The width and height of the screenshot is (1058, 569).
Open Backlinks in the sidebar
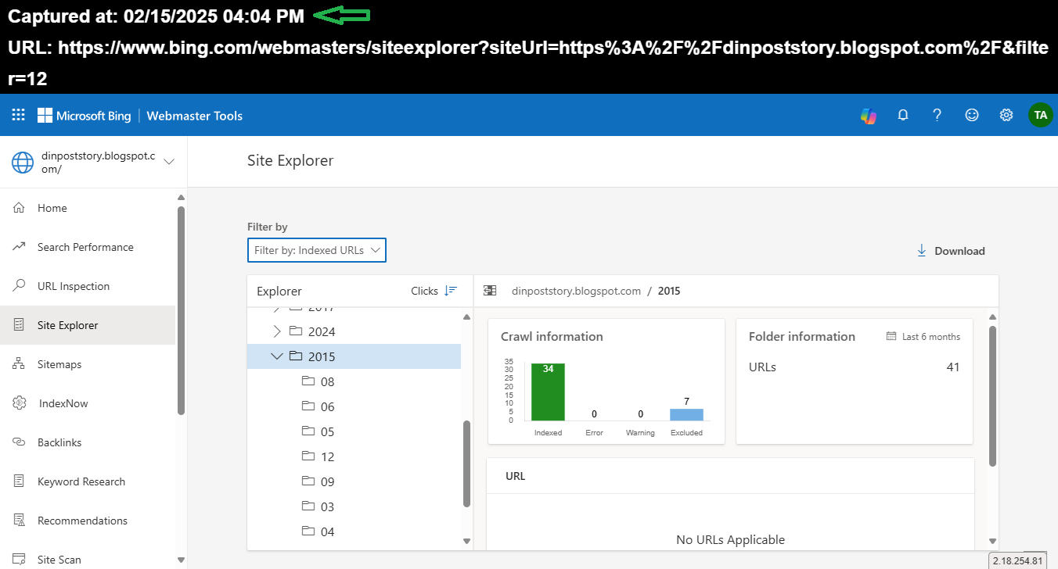[88, 442]
